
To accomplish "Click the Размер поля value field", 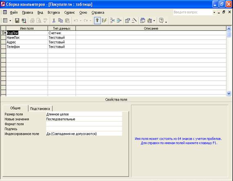I will click(84, 114).
